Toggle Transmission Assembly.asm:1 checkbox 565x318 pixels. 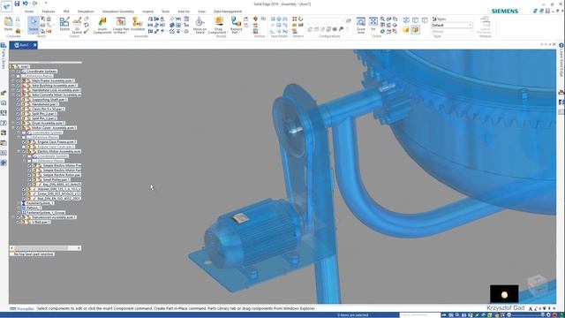coord(19,217)
